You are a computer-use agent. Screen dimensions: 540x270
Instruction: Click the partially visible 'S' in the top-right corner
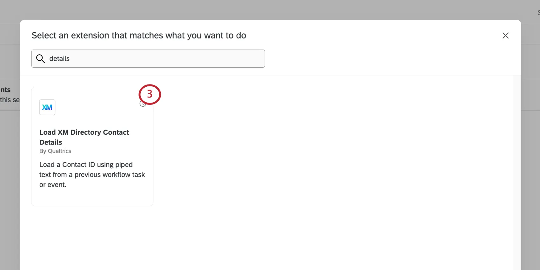pyautogui.click(x=538, y=12)
